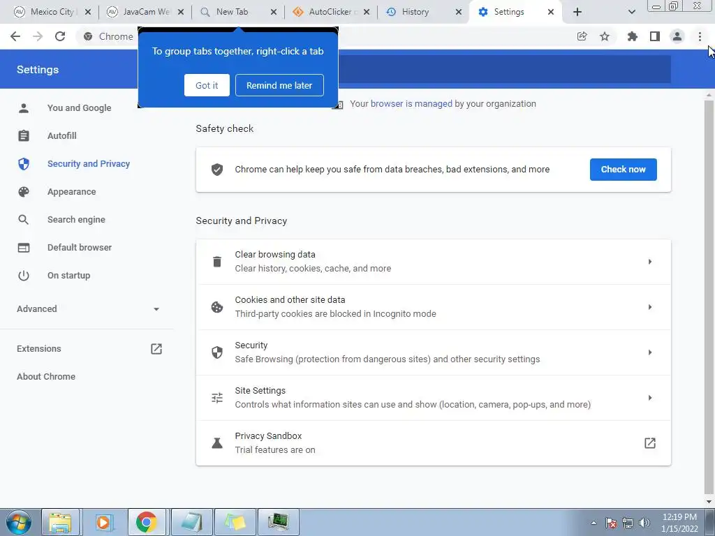Click the palette icon beside Appearance
The image size is (715, 536).
point(24,192)
